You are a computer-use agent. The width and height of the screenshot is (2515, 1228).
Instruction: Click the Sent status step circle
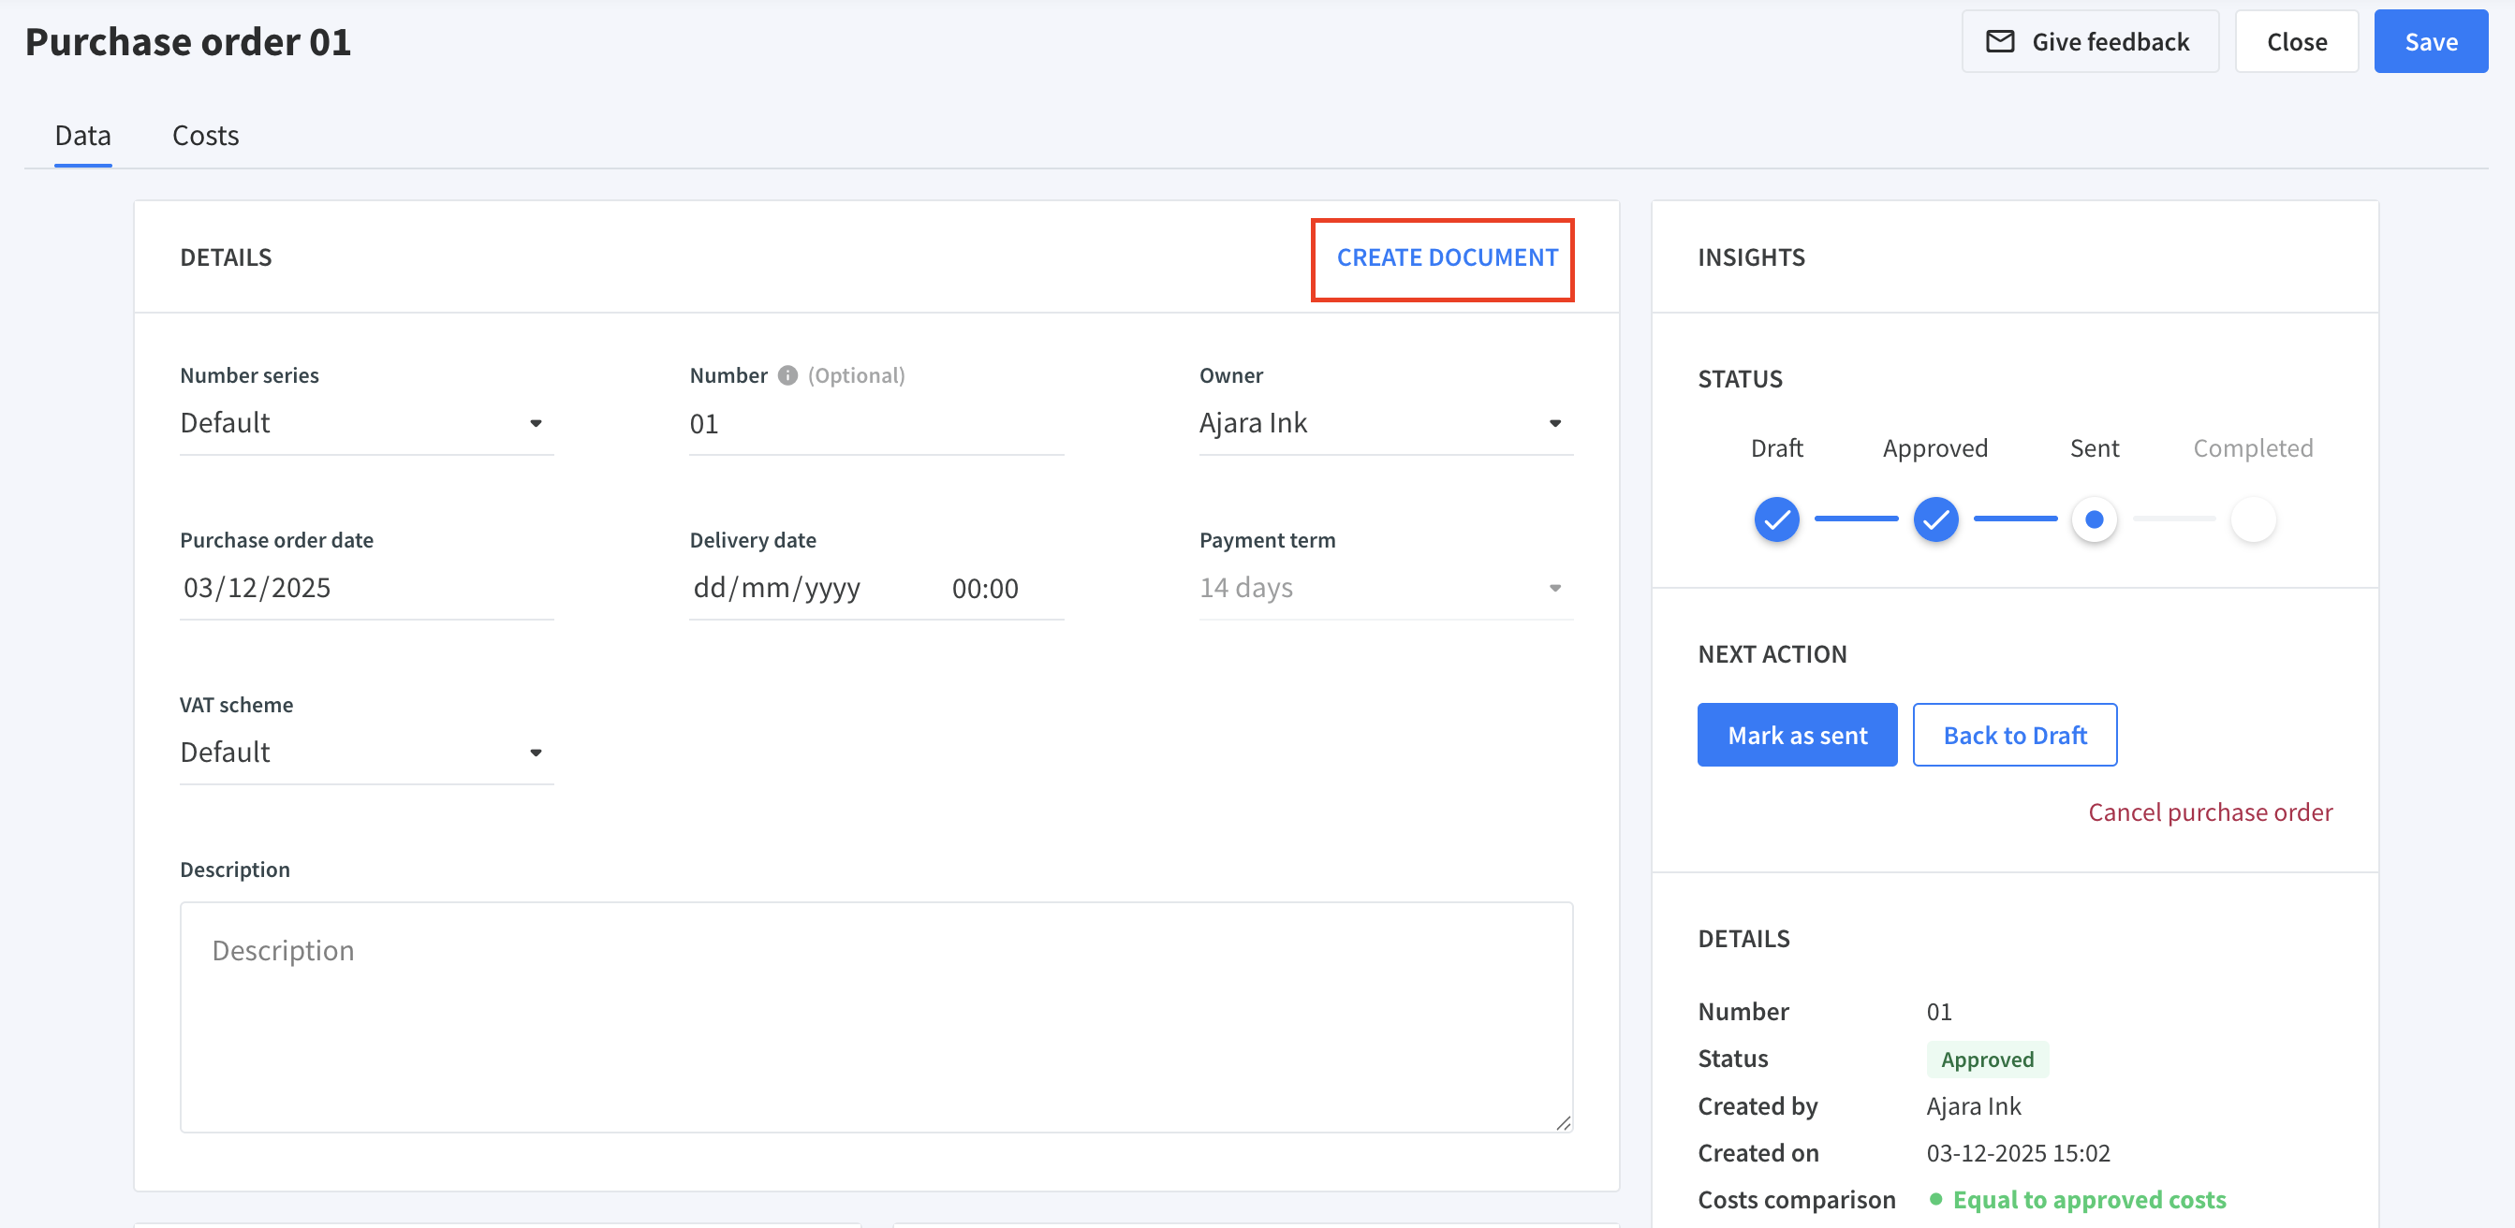click(x=2095, y=519)
